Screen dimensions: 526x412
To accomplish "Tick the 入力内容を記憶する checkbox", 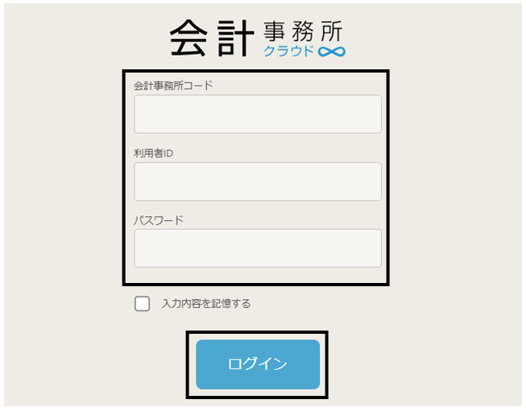I will (x=143, y=303).
